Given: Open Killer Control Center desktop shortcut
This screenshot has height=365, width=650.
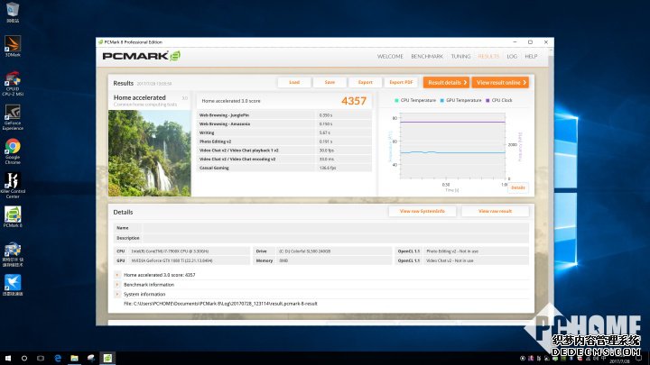Looking at the screenshot, I should [13, 186].
